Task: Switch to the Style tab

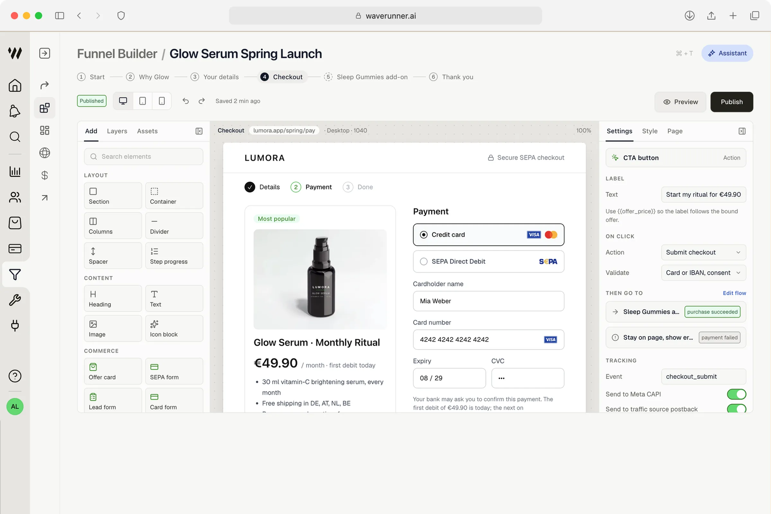Action: click(x=650, y=131)
